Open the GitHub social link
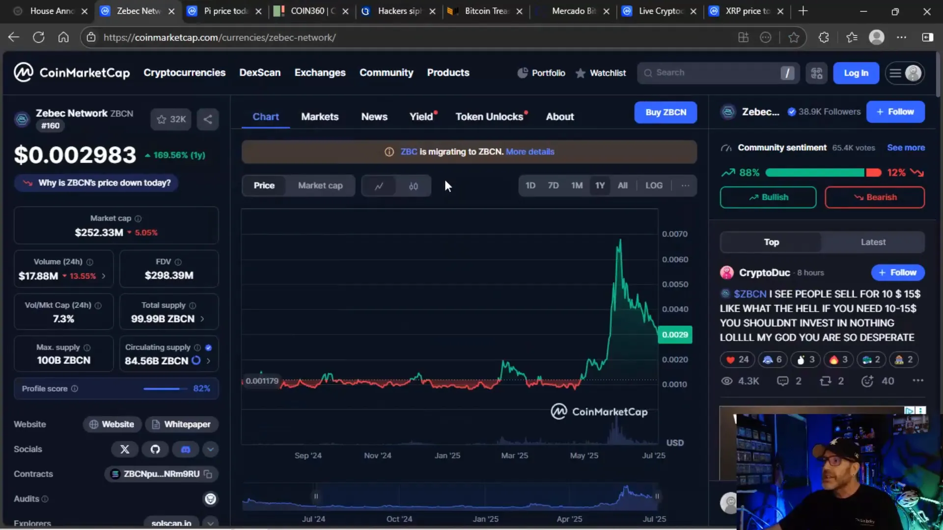The width and height of the screenshot is (943, 530). tap(155, 449)
